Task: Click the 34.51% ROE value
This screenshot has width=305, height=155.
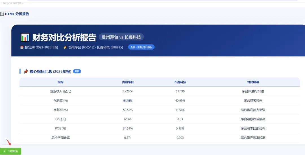Action: (x=128, y=129)
